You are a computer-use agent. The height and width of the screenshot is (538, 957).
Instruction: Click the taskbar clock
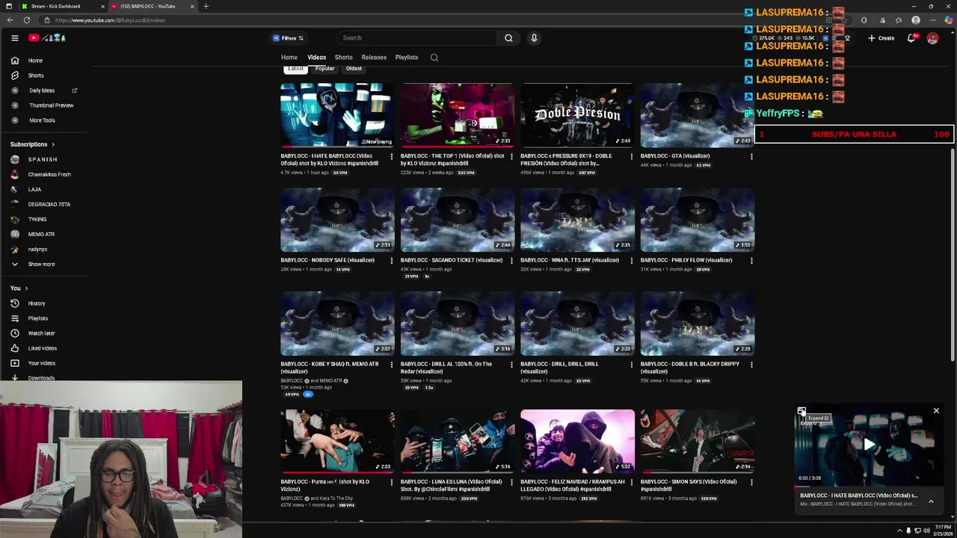tap(942, 531)
